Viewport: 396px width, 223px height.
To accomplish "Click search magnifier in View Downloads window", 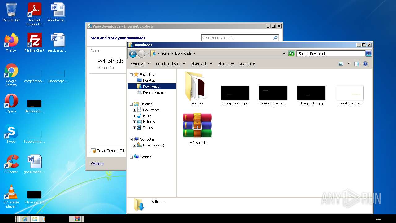I will point(275,38).
